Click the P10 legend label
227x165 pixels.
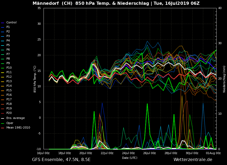[9, 68]
